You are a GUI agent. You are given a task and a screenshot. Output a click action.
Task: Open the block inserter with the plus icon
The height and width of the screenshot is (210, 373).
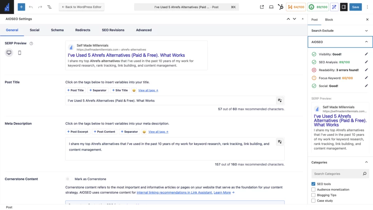point(21,7)
